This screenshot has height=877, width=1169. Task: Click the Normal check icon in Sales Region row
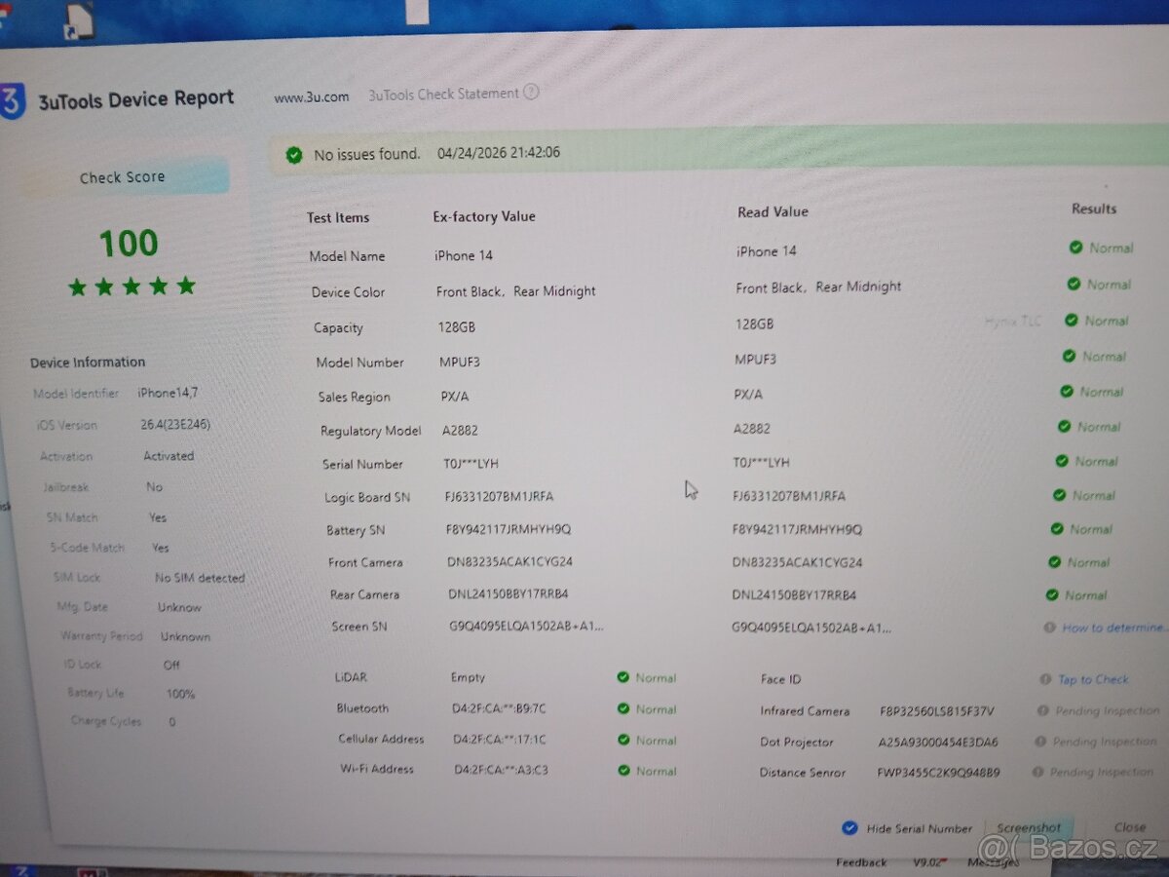pos(1067,391)
